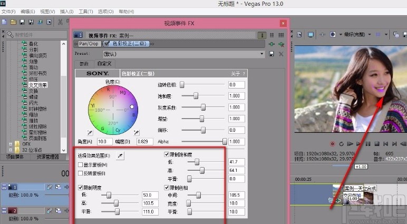Click the Pan/Crop button in FX chain
The width and height of the screenshot is (407, 224).
(x=89, y=44)
